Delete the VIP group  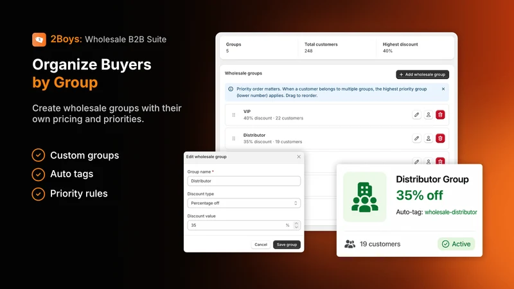[440, 115]
